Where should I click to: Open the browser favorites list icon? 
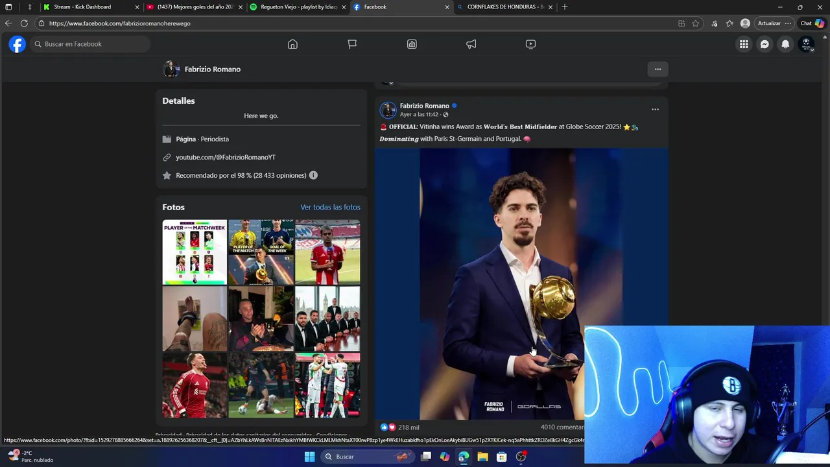tap(729, 23)
